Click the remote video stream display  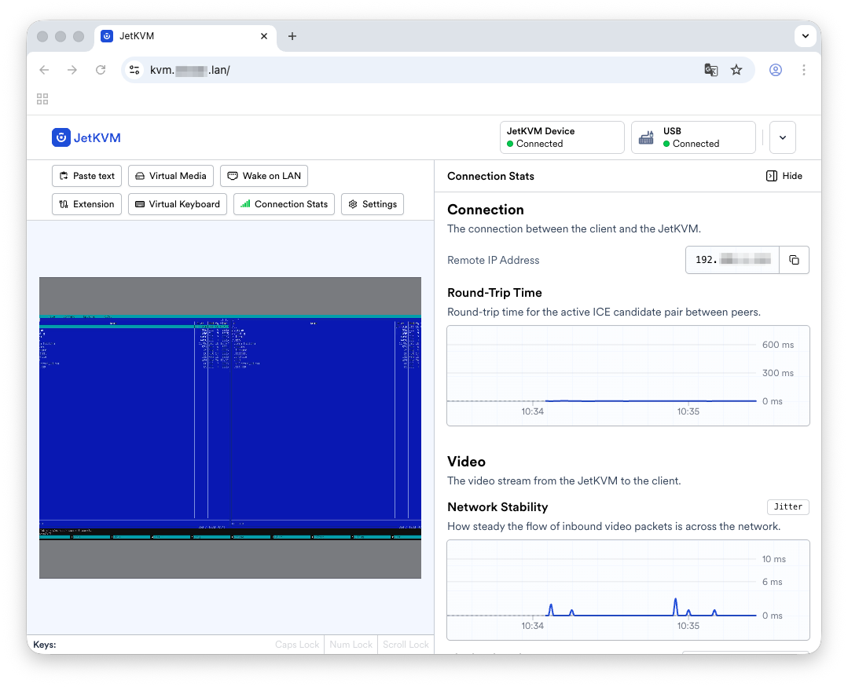[230, 428]
